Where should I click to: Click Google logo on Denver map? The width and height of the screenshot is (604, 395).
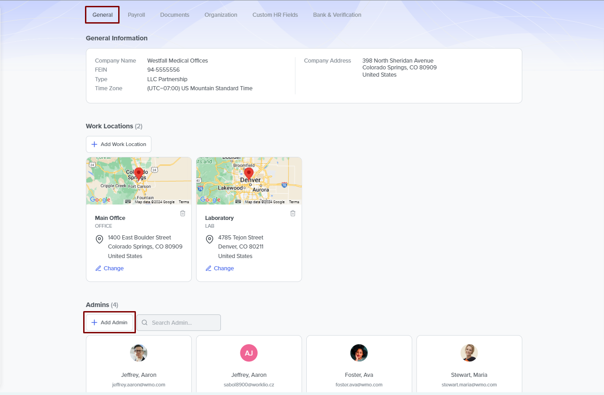pos(210,200)
